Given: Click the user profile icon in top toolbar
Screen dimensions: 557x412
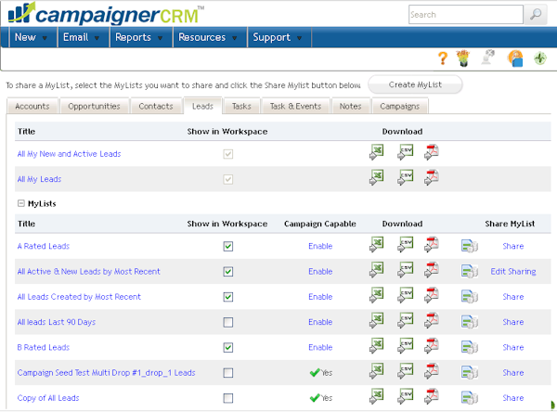Looking at the screenshot, I should (515, 58).
